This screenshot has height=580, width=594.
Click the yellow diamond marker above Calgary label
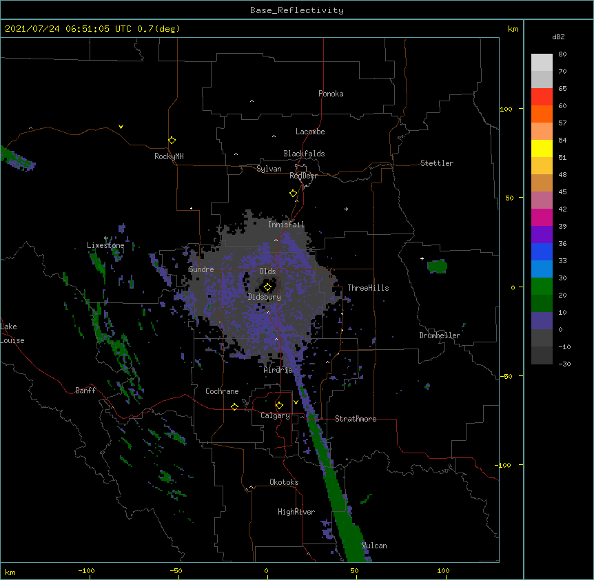pos(279,406)
